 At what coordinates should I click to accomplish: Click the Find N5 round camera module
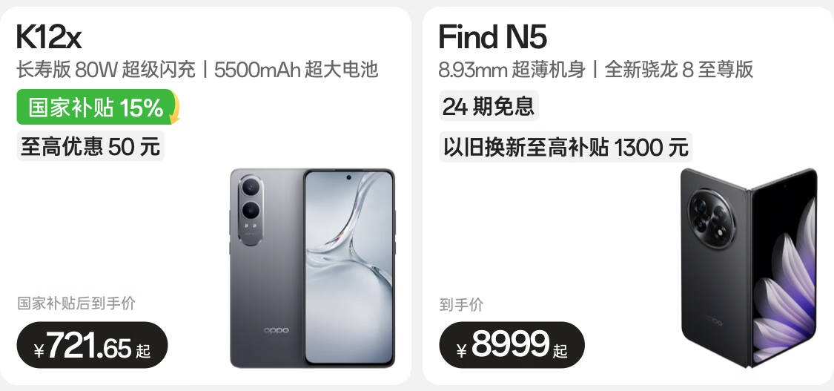click(x=712, y=217)
